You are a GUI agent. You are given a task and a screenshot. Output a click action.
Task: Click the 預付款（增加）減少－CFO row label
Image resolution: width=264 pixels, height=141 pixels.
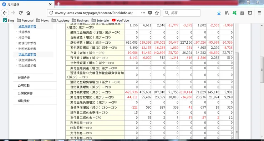click(x=89, y=58)
